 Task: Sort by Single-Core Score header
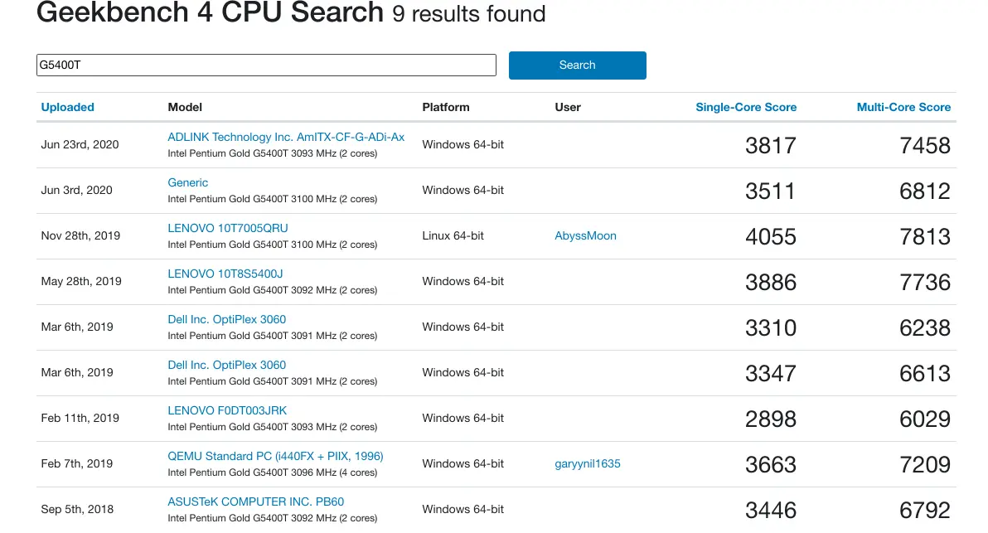(745, 107)
